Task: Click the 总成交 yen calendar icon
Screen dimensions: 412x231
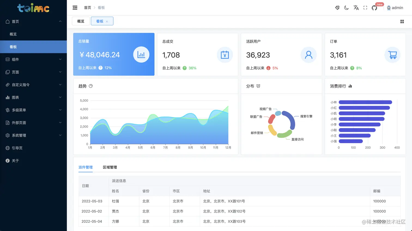Action: (x=225, y=55)
